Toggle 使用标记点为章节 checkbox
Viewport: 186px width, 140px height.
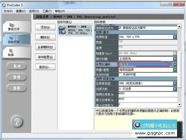pyautogui.click(x=120, y=28)
